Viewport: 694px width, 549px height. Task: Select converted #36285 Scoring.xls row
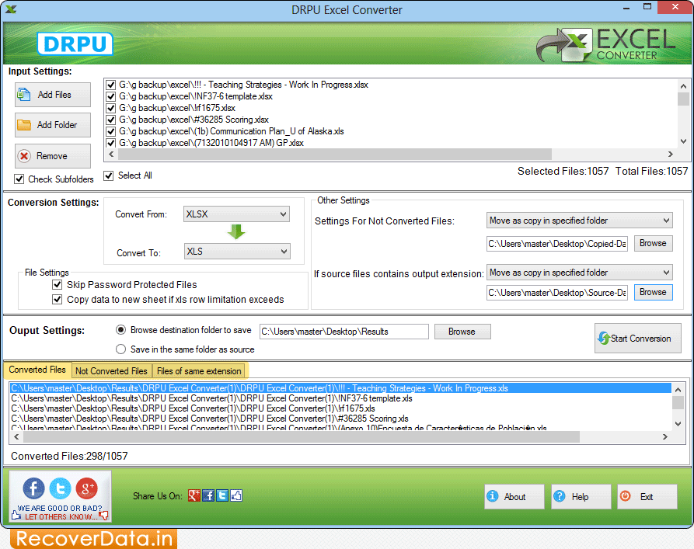pyautogui.click(x=340, y=419)
